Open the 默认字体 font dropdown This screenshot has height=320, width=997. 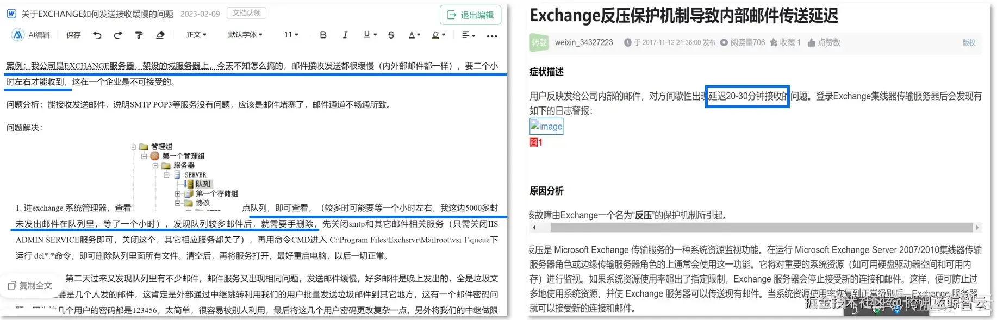[x=245, y=35]
